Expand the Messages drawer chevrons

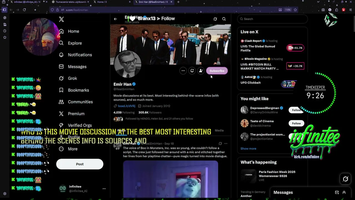pos(344,192)
